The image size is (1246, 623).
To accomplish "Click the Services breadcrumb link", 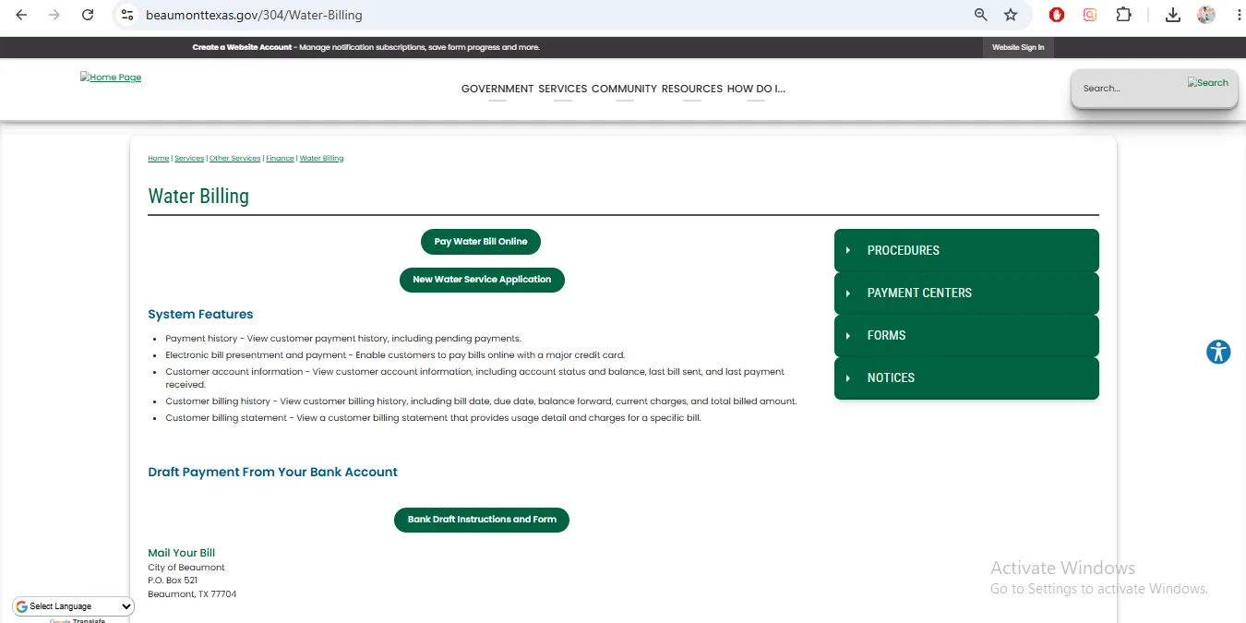I will pos(189,159).
